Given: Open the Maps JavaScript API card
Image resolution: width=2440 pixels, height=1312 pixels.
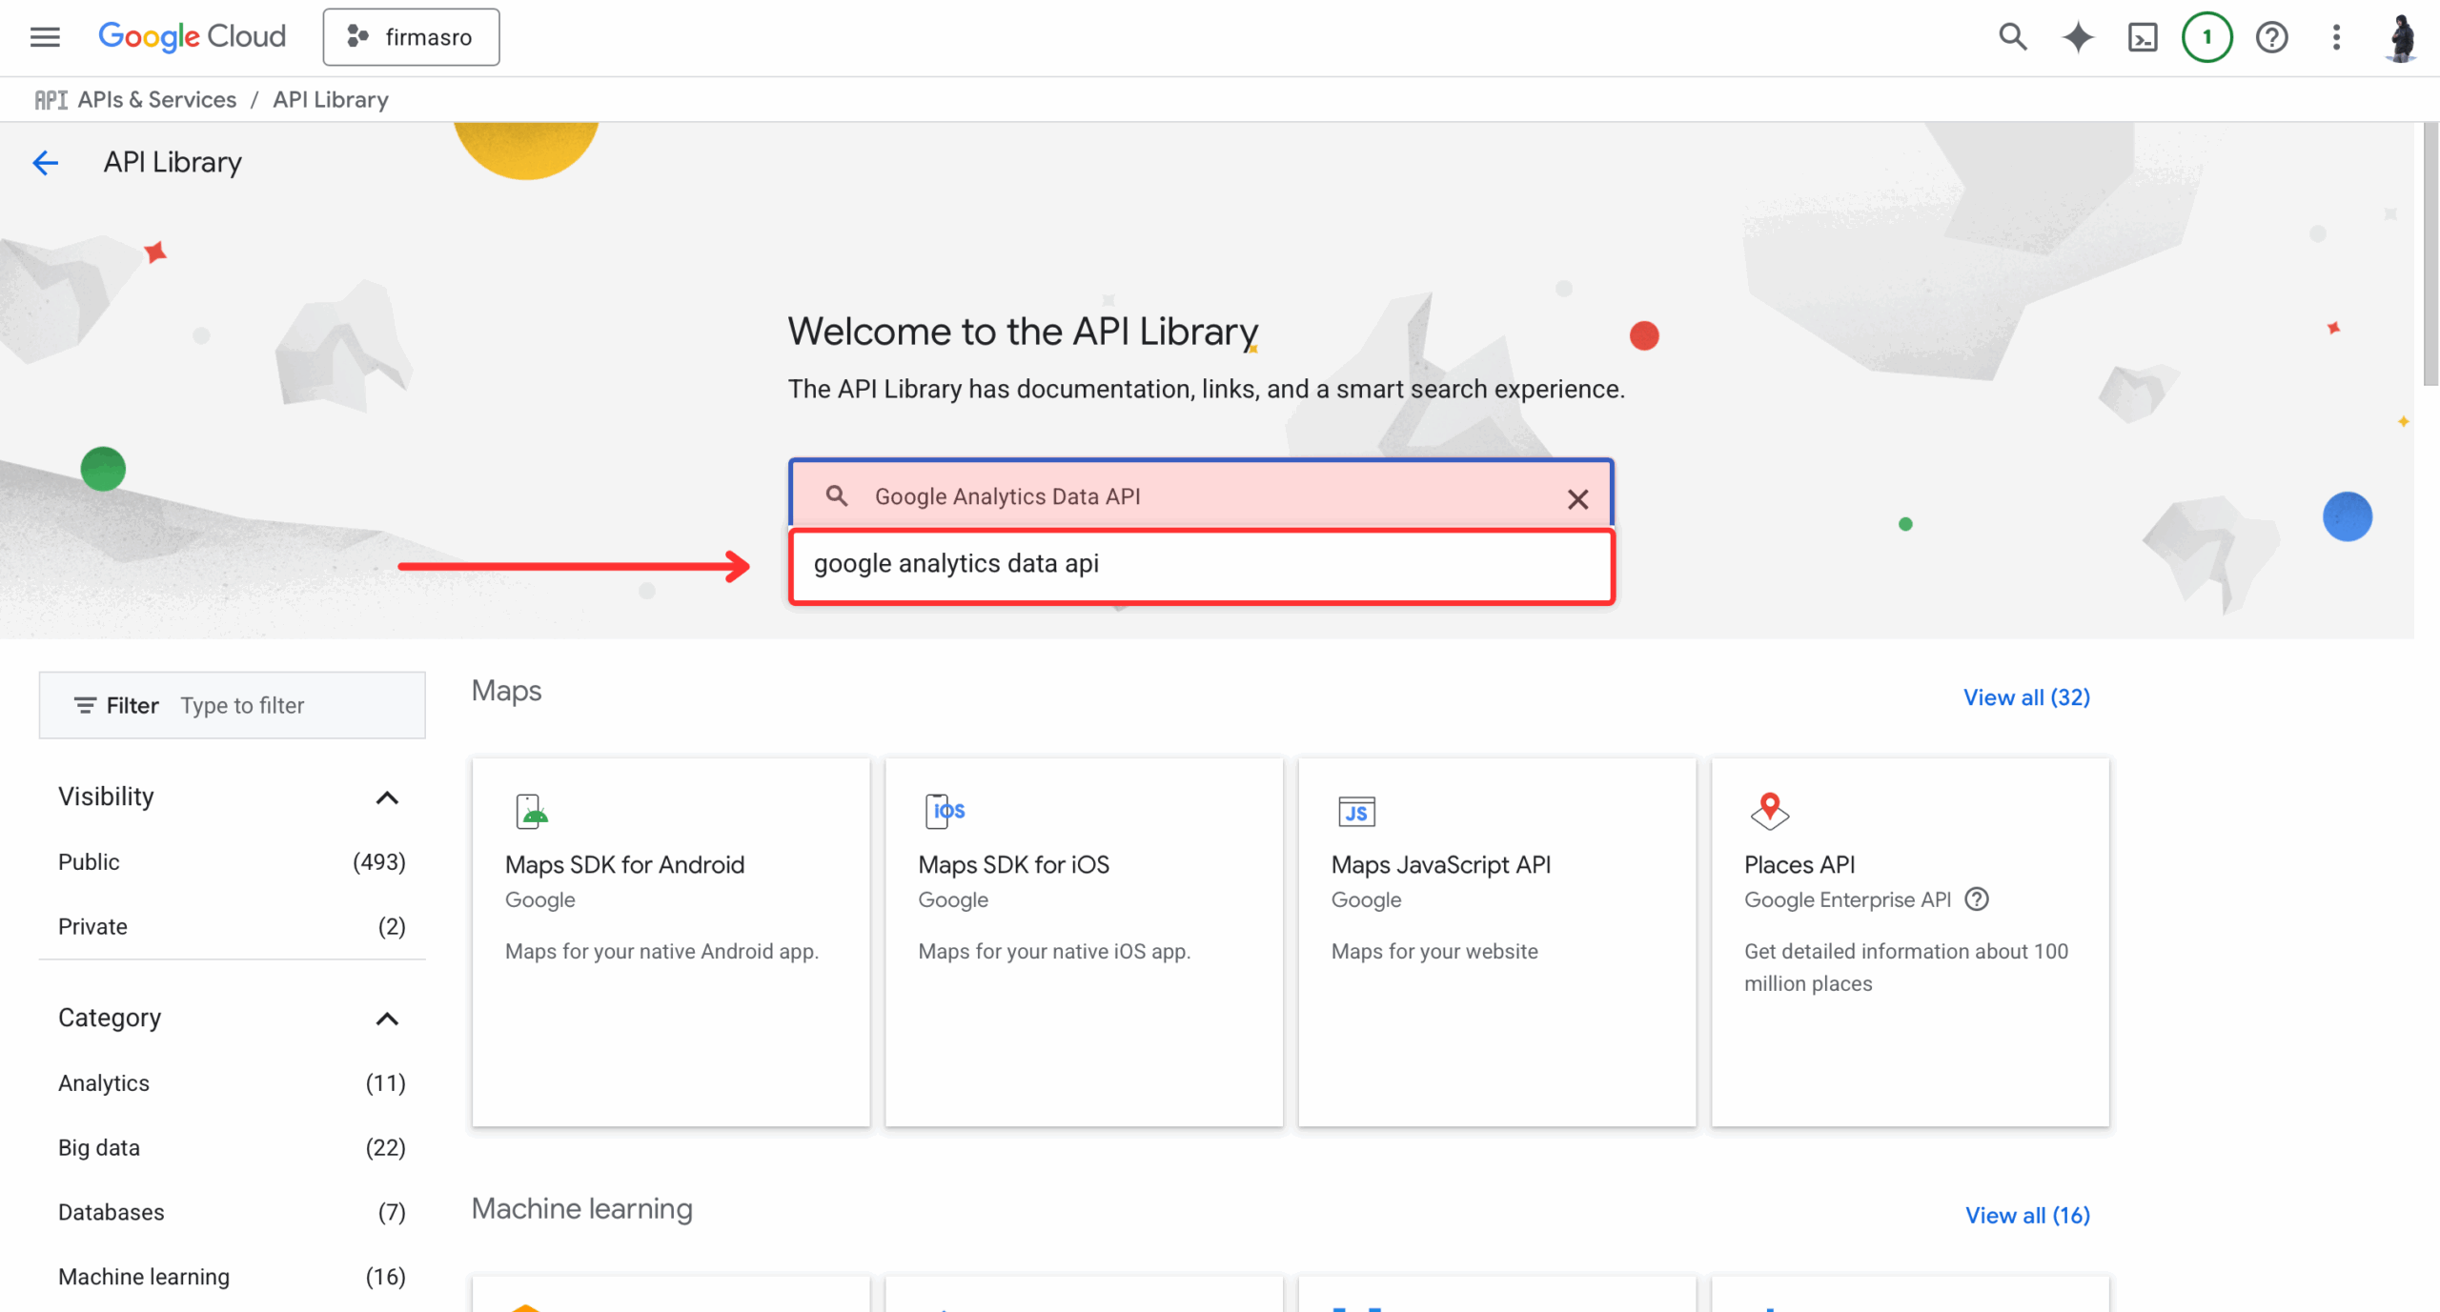Looking at the screenshot, I should tap(1496, 942).
